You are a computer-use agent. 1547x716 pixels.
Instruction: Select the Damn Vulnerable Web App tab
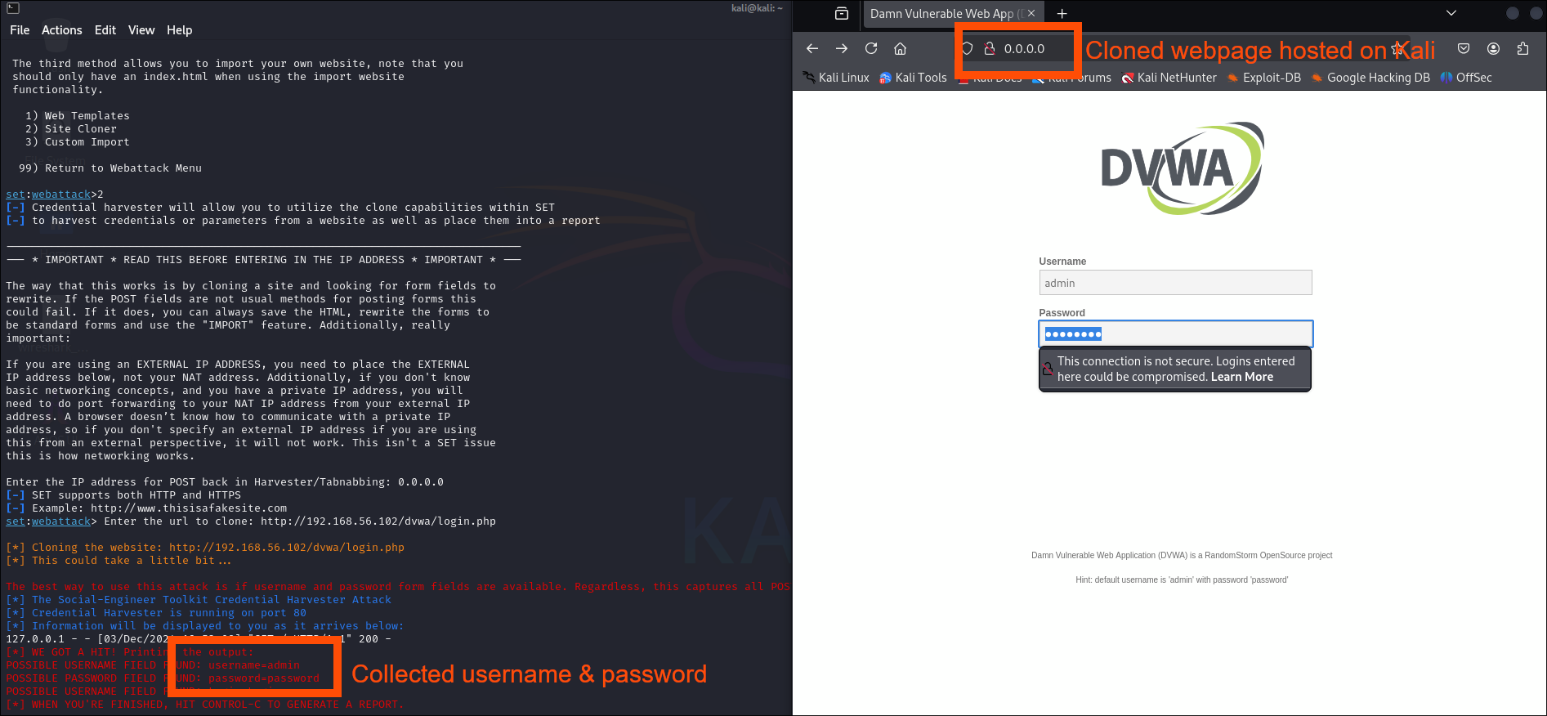944,14
